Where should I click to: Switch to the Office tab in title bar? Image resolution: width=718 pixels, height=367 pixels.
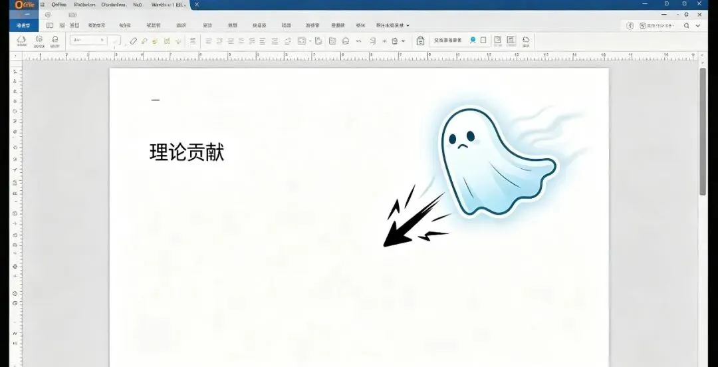tap(59, 5)
